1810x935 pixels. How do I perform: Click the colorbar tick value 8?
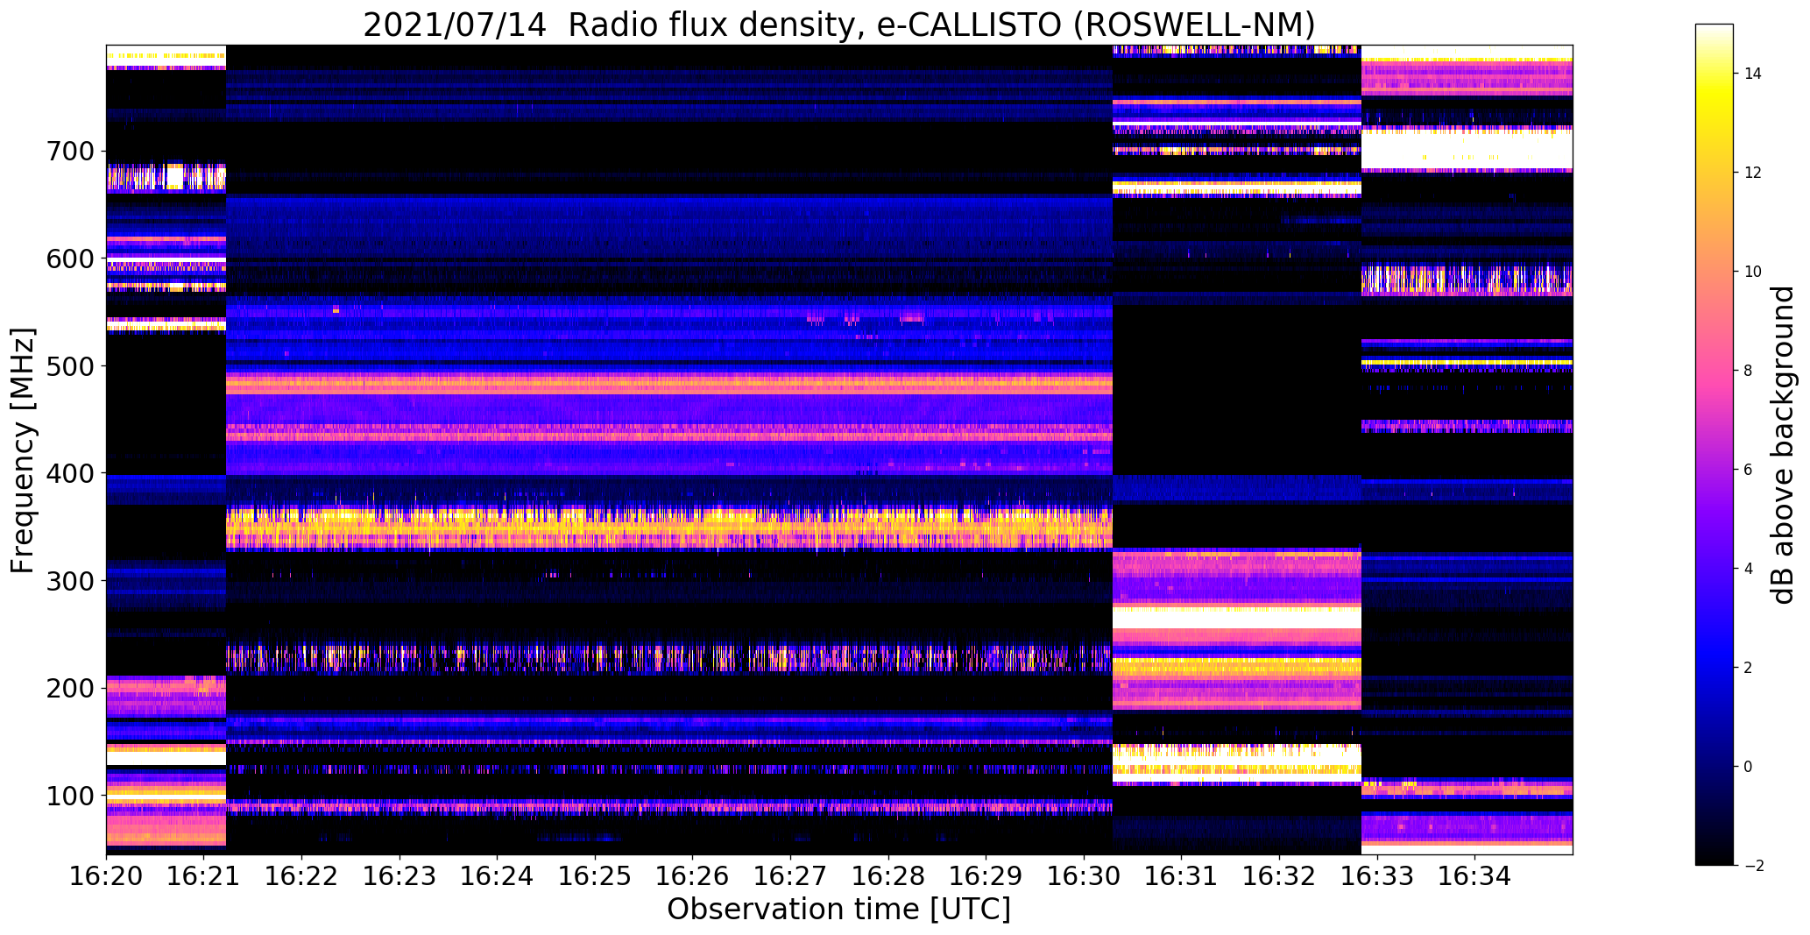1750,371
